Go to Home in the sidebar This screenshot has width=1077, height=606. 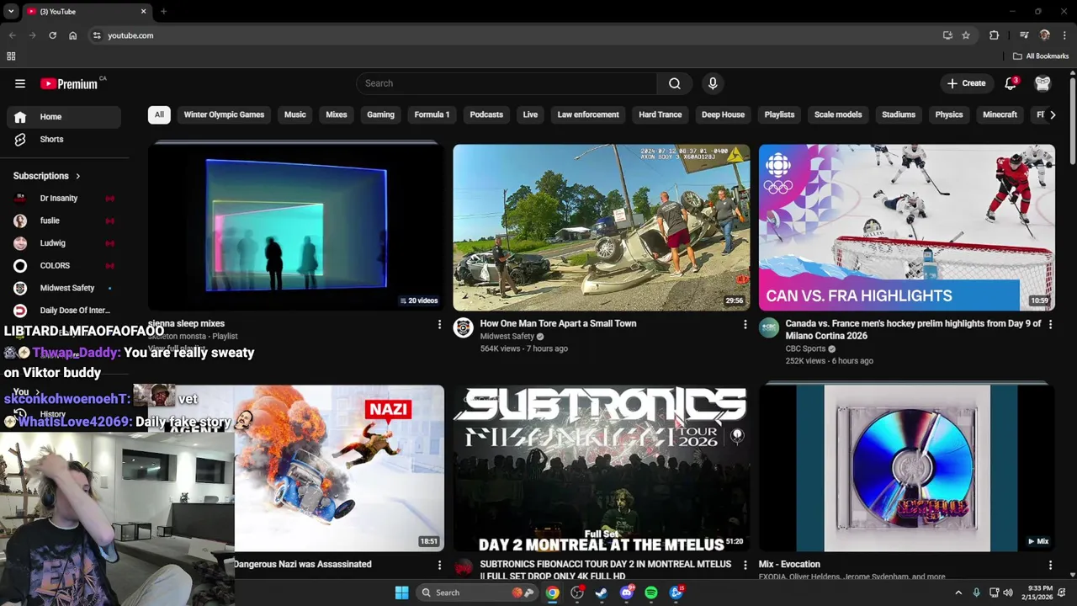pyautogui.click(x=64, y=117)
